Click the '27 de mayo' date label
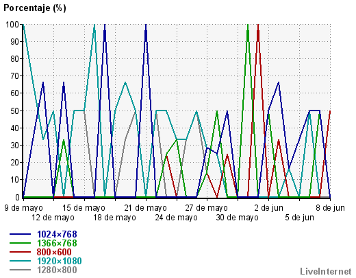 (x=207, y=208)
